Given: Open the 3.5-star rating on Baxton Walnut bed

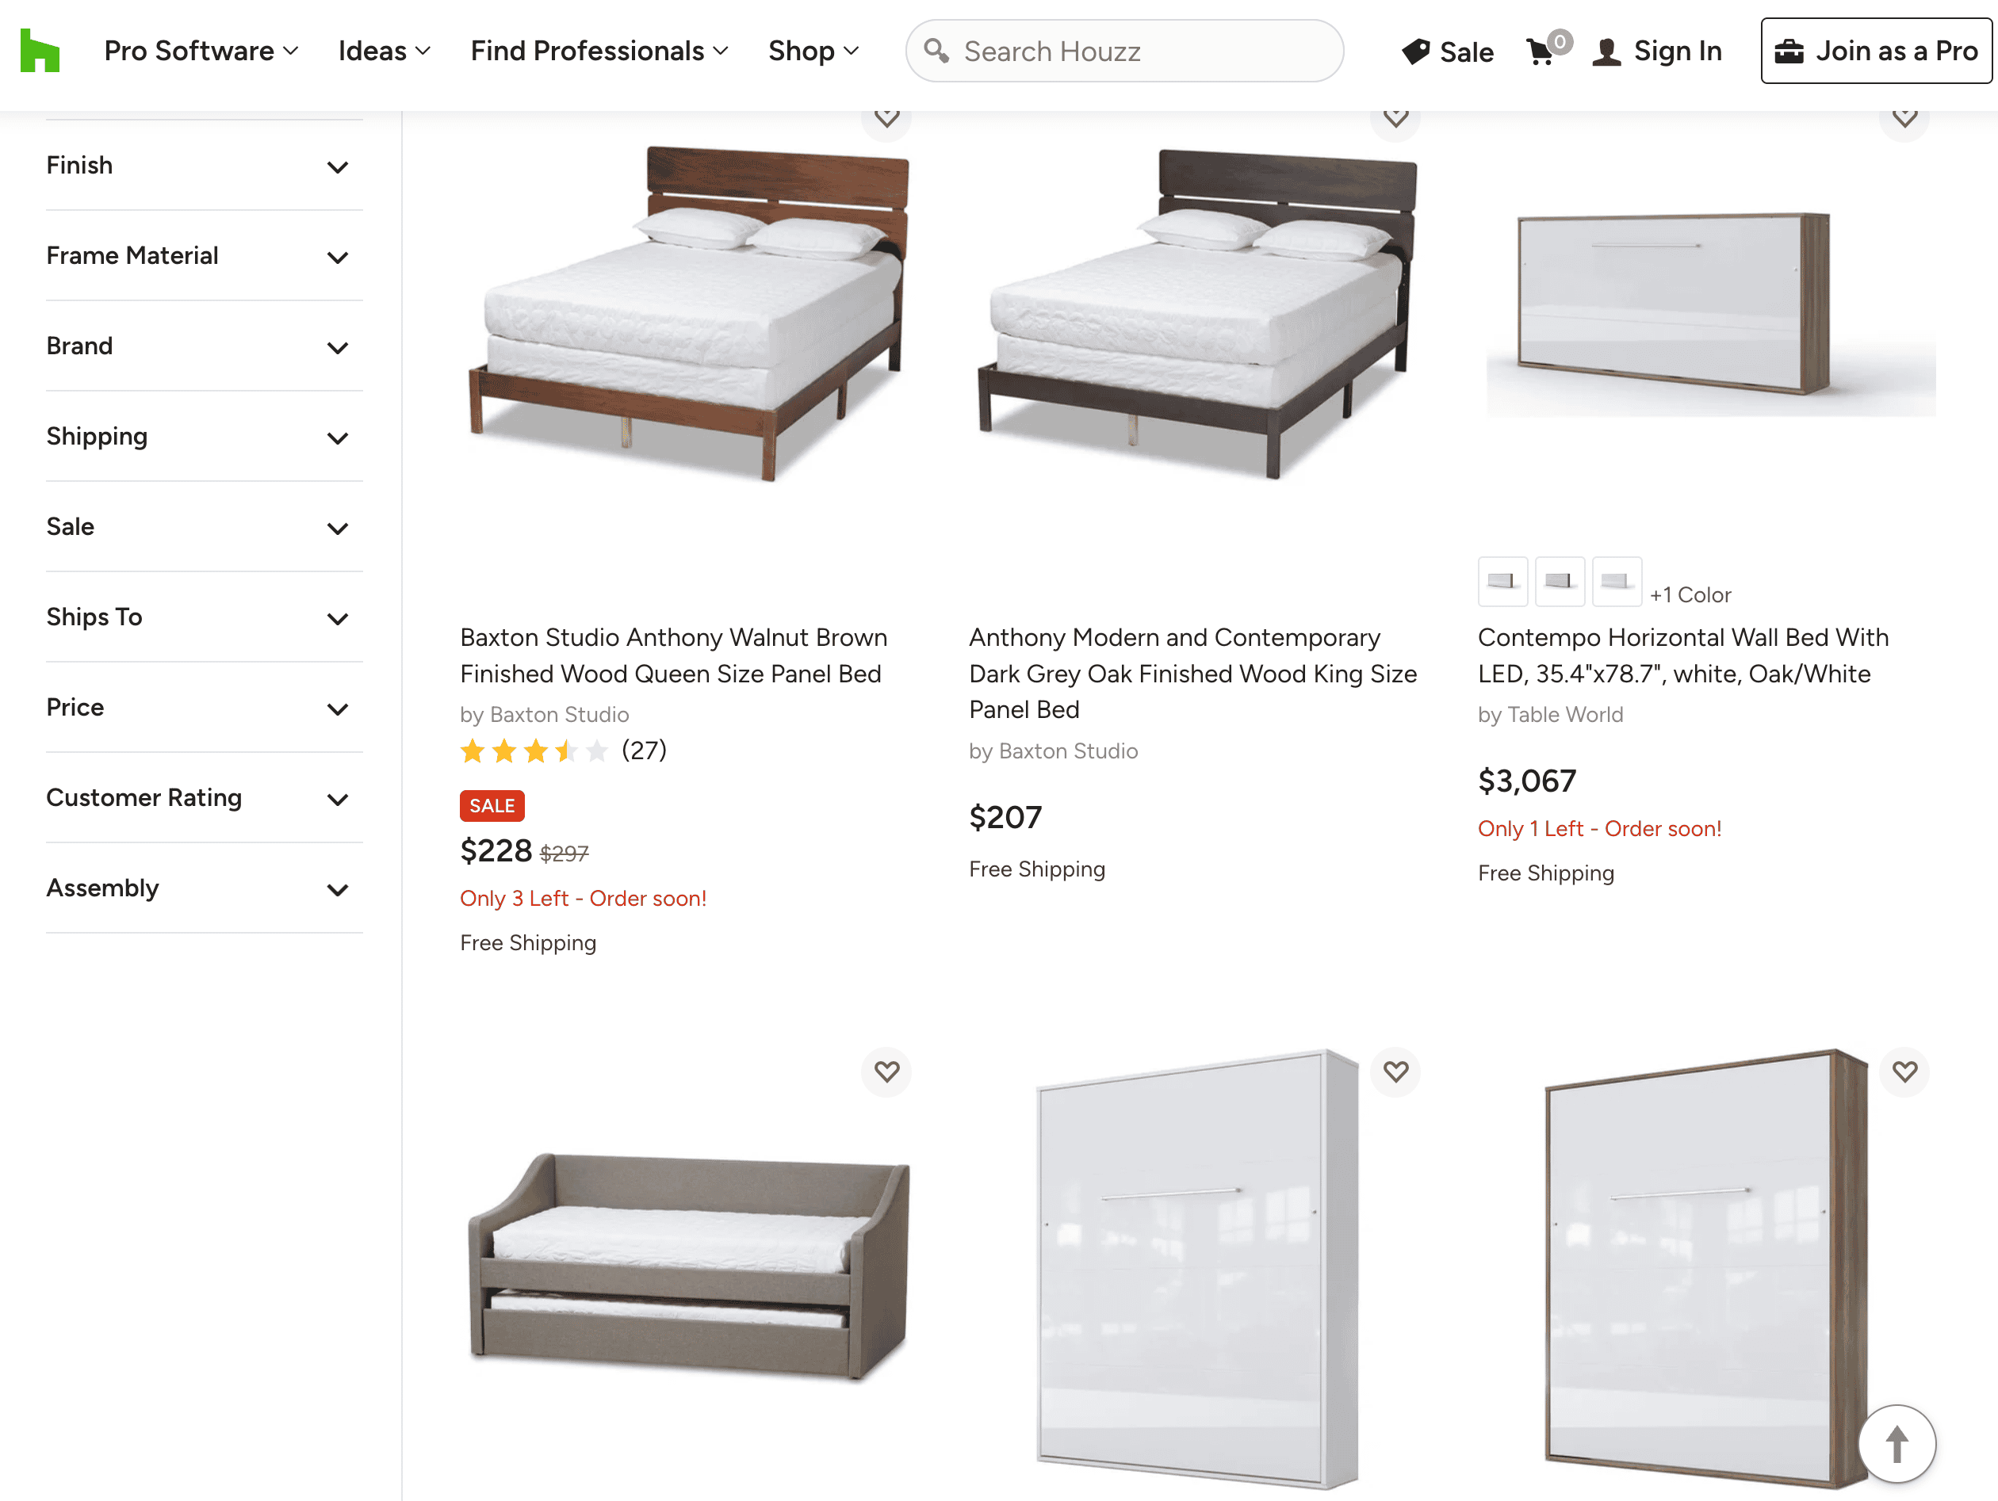Looking at the screenshot, I should tap(534, 751).
